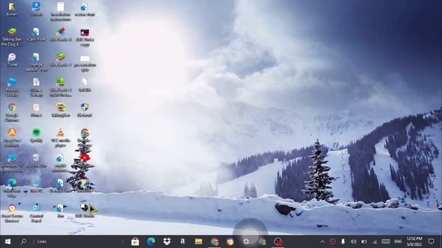This screenshot has height=248, width=442.
Task: Open the volume control in tray
Action: point(353,242)
